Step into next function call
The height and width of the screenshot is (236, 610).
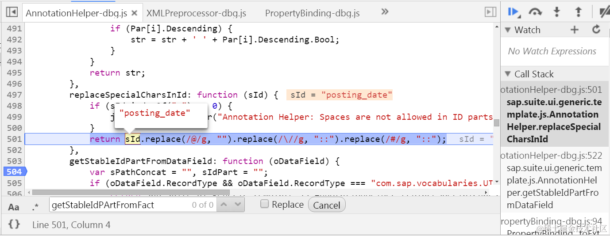pos(557,12)
